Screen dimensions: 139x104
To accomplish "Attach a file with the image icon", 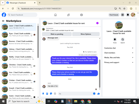I will (47, 94).
